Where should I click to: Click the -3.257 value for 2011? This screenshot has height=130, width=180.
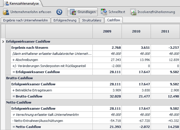coord(174,48)
